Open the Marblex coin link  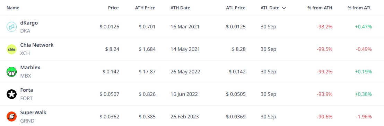point(30,67)
